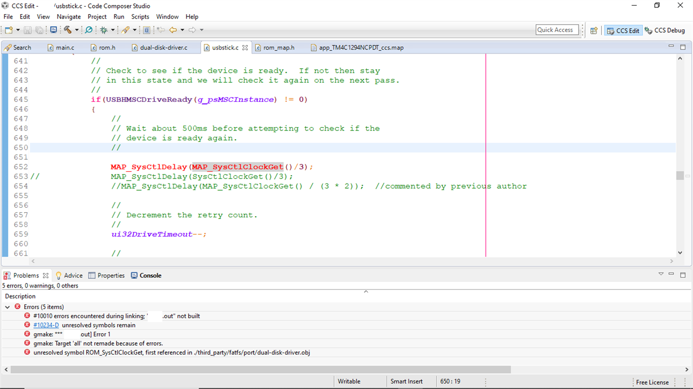Open the Debug bug dropdown arrow
The width and height of the screenshot is (693, 389).
click(x=113, y=30)
